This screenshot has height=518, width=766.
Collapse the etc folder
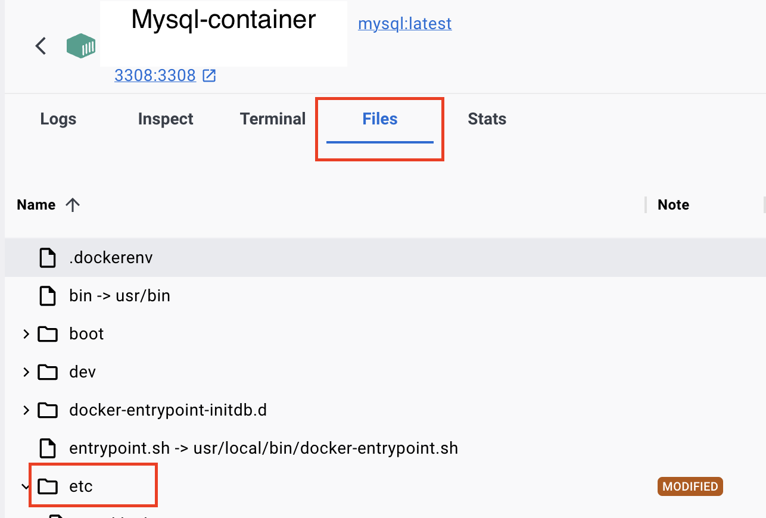26,486
